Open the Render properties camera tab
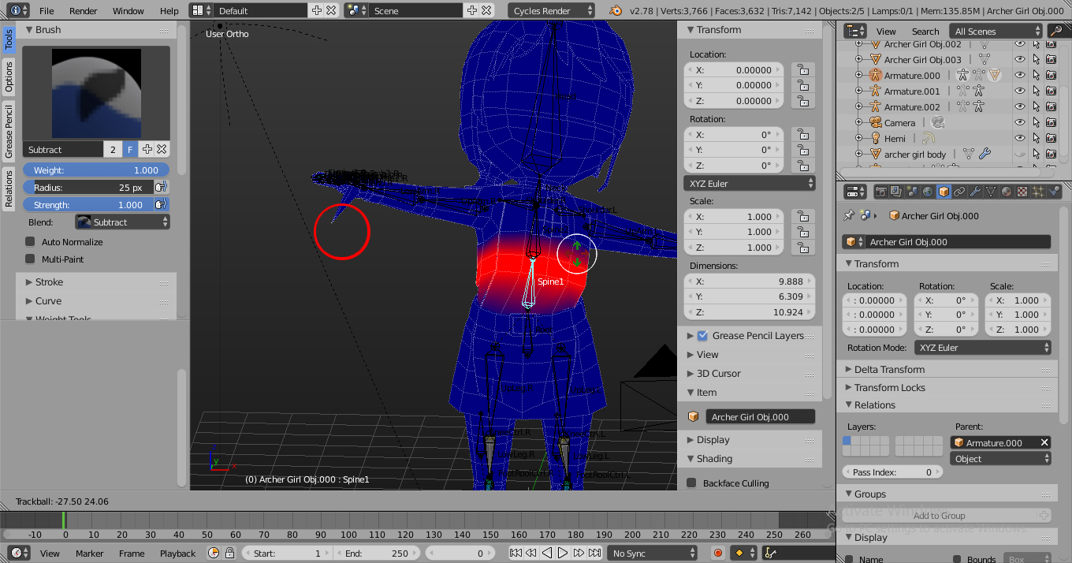The width and height of the screenshot is (1072, 563). (x=880, y=192)
